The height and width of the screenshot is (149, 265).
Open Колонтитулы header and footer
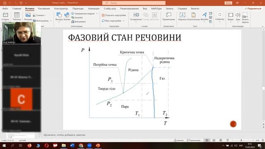pyautogui.click(x=193, y=17)
